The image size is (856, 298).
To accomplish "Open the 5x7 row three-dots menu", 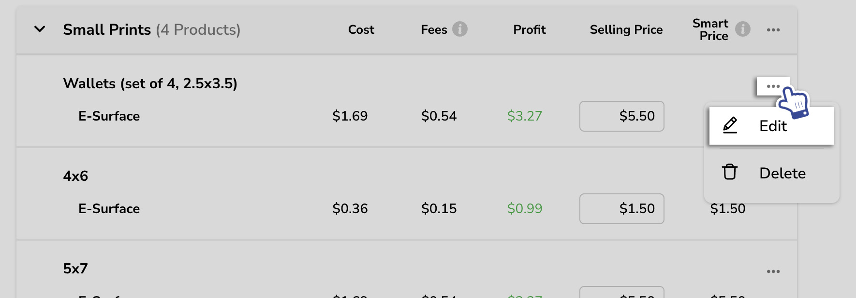I will 773,271.
